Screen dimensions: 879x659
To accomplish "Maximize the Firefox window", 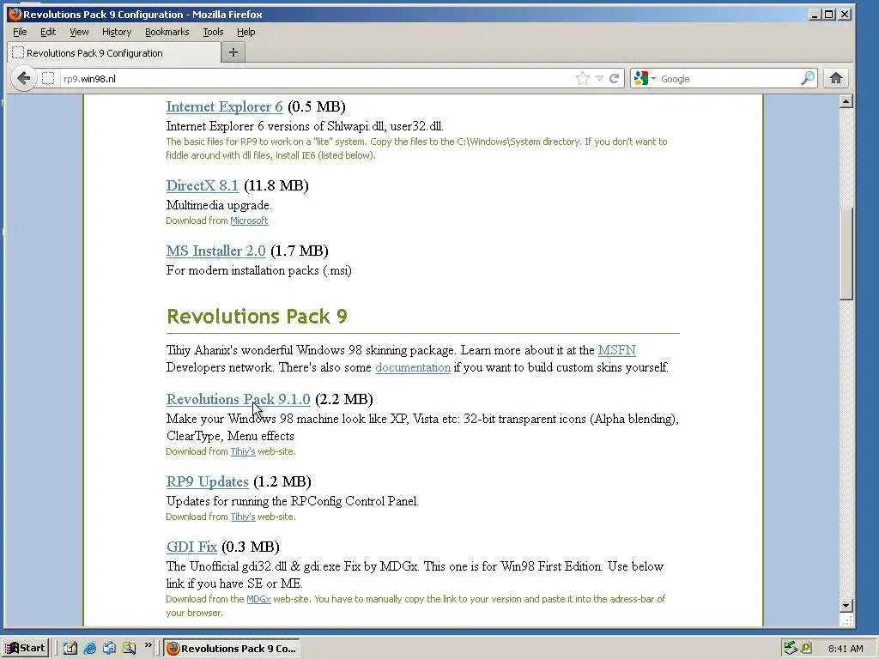I will (829, 14).
